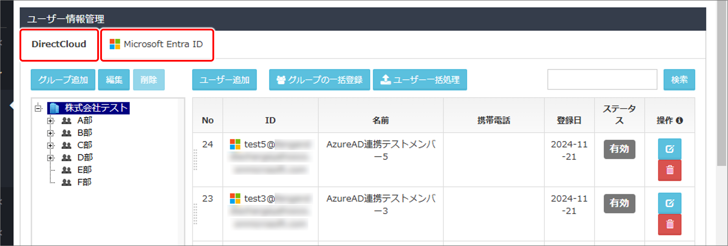728x246 pixels.
Task: Click the edit icon for user No 23
Action: [670, 203]
